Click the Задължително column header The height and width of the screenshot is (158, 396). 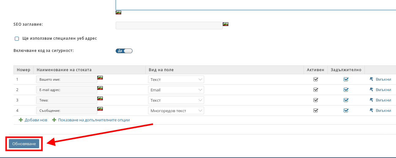point(346,70)
